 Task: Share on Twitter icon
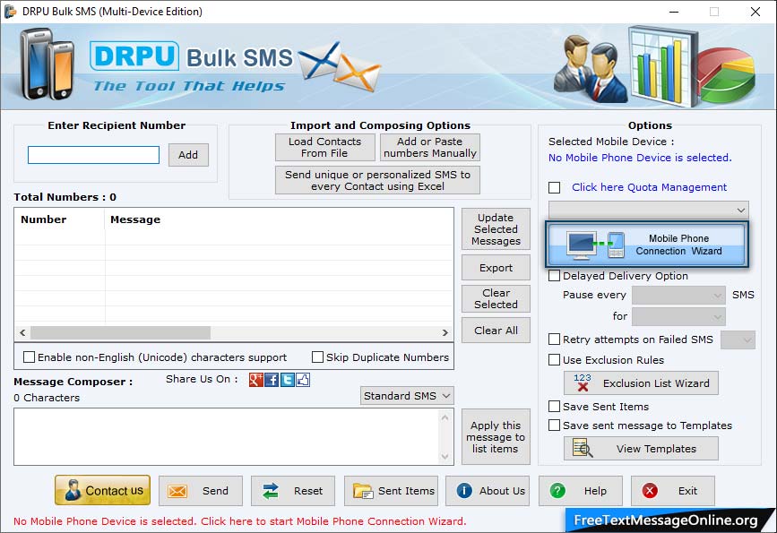[288, 380]
